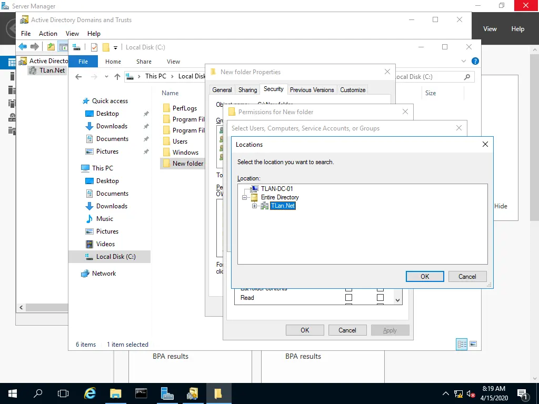The height and width of the screenshot is (404, 539).
Task: Open Previous Versions tab
Action: [x=312, y=89]
